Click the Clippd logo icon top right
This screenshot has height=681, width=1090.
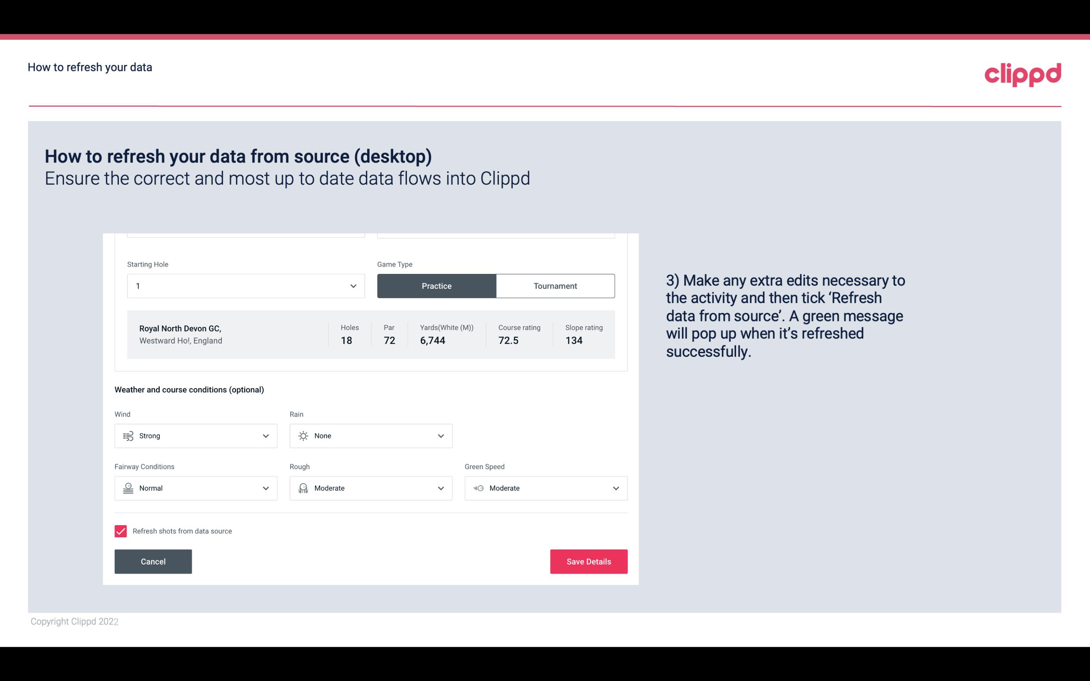pyautogui.click(x=1023, y=74)
